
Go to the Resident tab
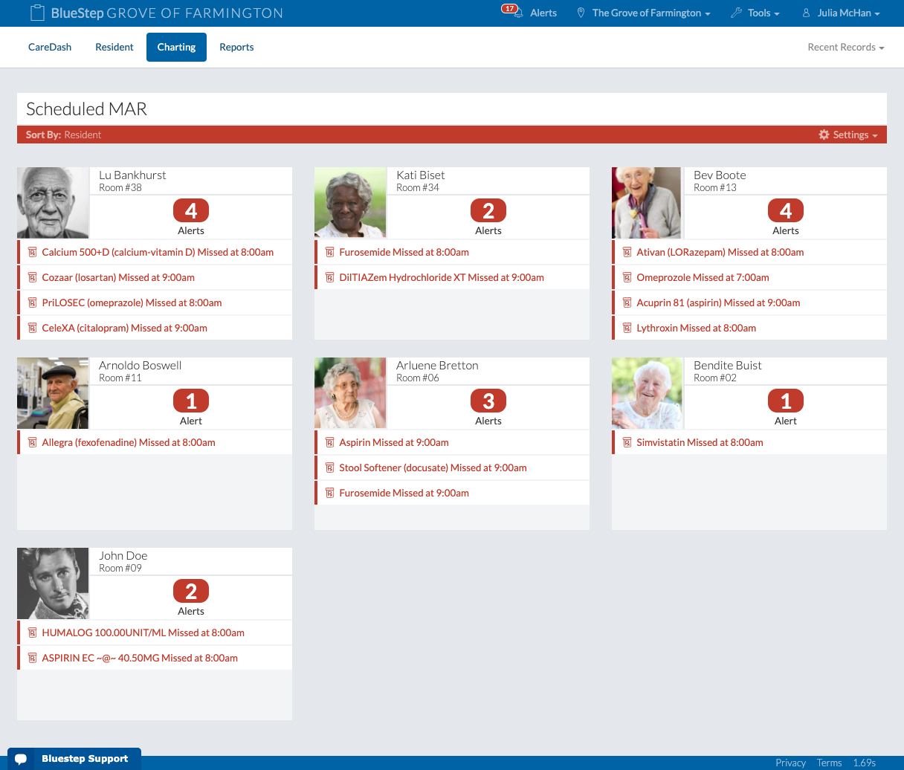[114, 47]
